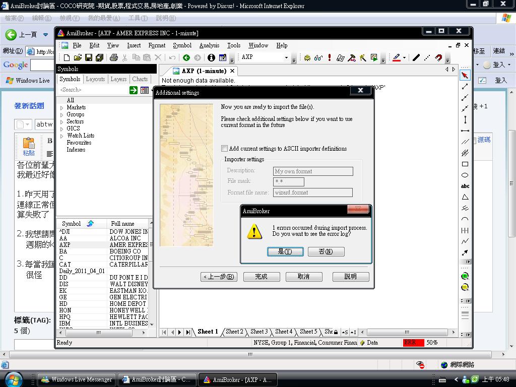The height and width of the screenshot is (387, 516).
Task: Open the Analysis menu
Action: (209, 45)
